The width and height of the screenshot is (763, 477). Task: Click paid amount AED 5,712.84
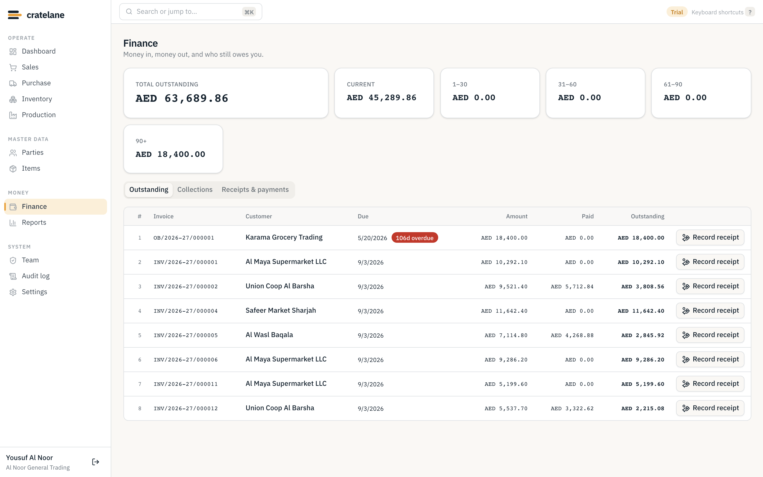(572, 286)
